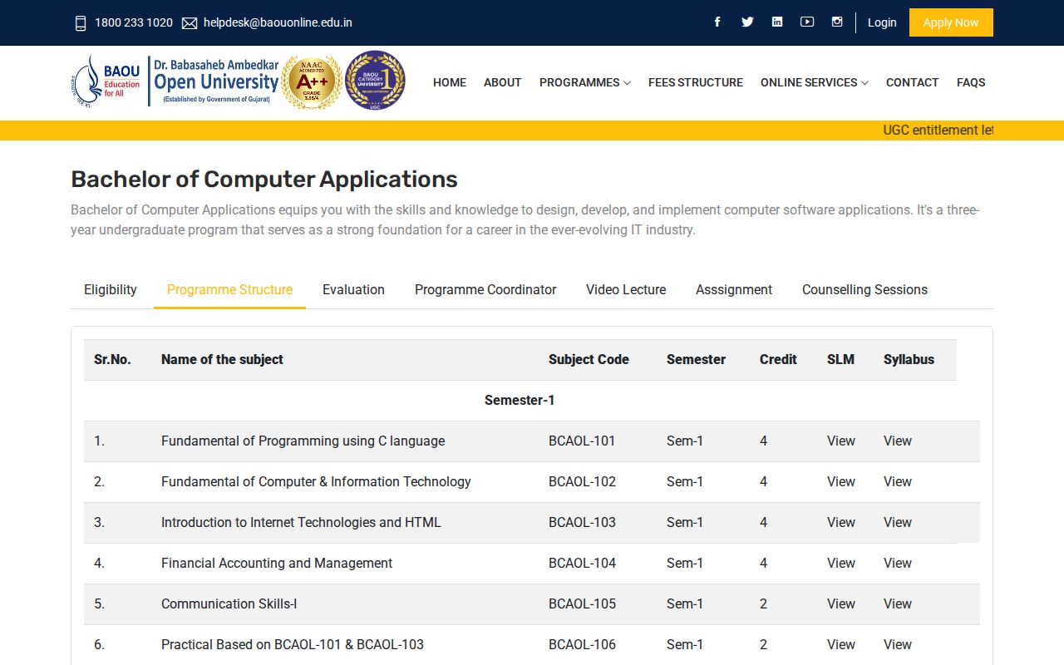The width and height of the screenshot is (1064, 665).
Task: Click the NAAC A++ accreditation badge
Action: click(311, 82)
